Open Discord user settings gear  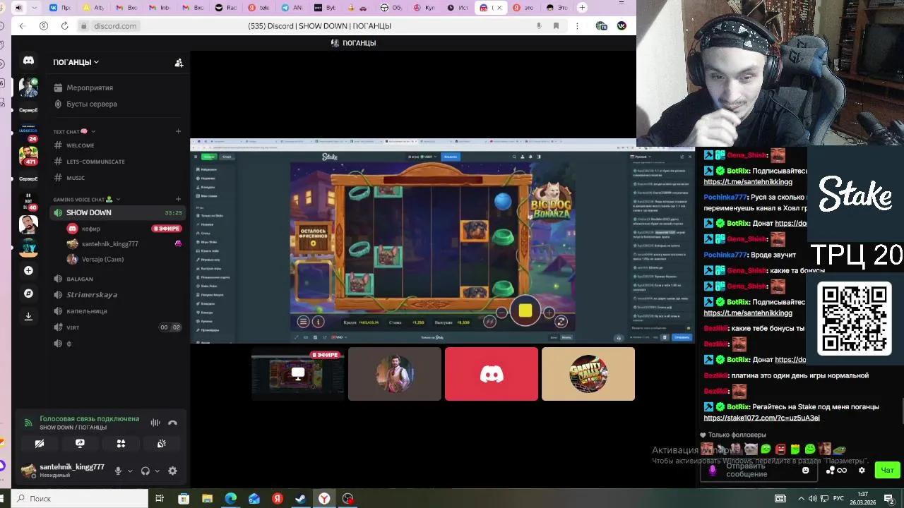[x=172, y=471]
